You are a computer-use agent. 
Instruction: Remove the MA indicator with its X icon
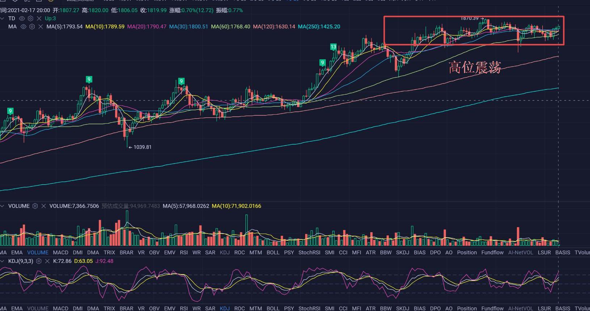40,27
